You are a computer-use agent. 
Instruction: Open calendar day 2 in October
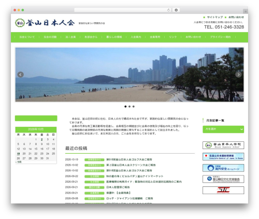(41, 139)
